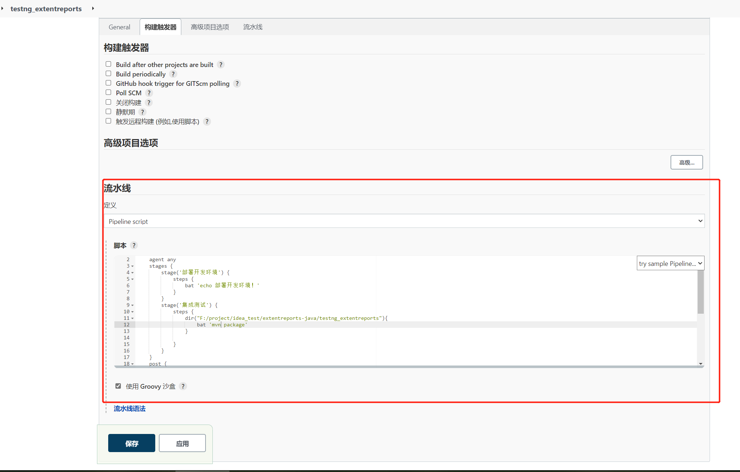Click the 保存 button
Image resolution: width=740 pixels, height=472 pixels.
[x=131, y=443]
